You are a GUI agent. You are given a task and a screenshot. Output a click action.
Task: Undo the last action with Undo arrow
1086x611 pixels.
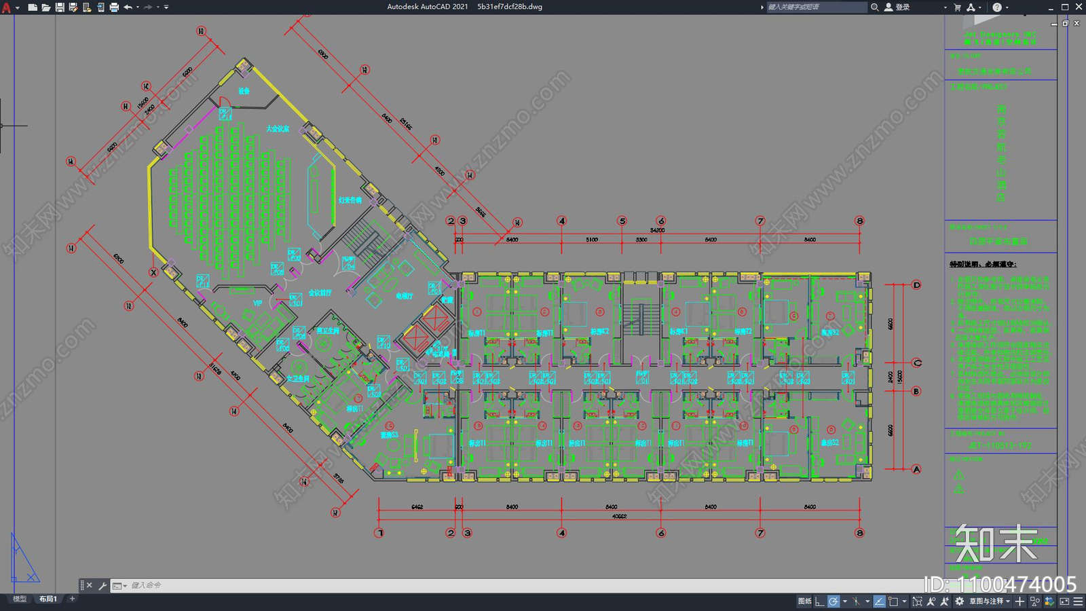tap(128, 7)
